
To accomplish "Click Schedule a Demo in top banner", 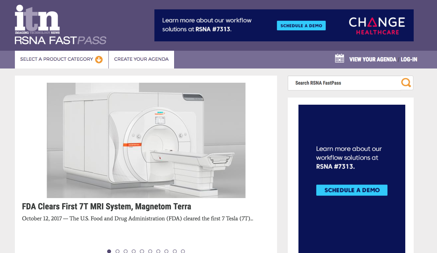I will tap(301, 26).
